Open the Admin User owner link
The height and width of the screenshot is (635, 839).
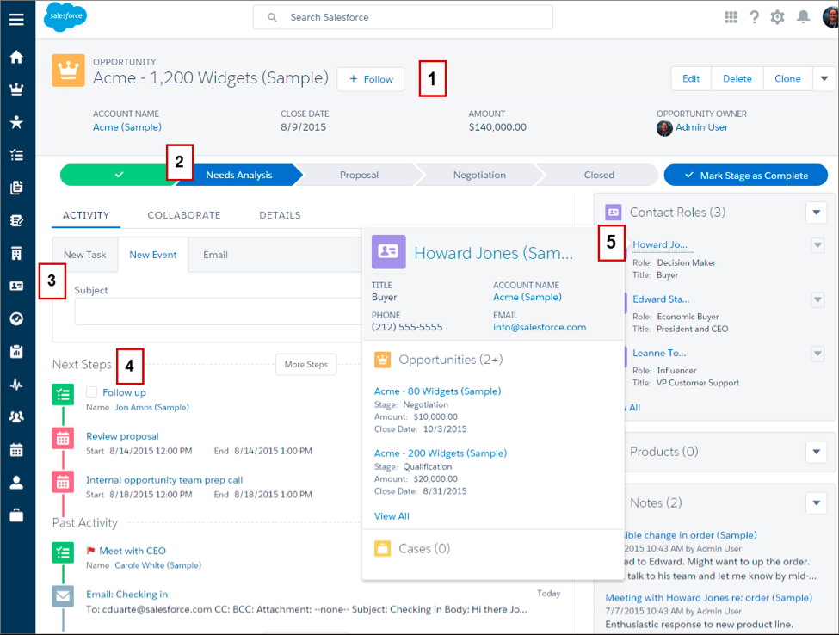coord(701,127)
